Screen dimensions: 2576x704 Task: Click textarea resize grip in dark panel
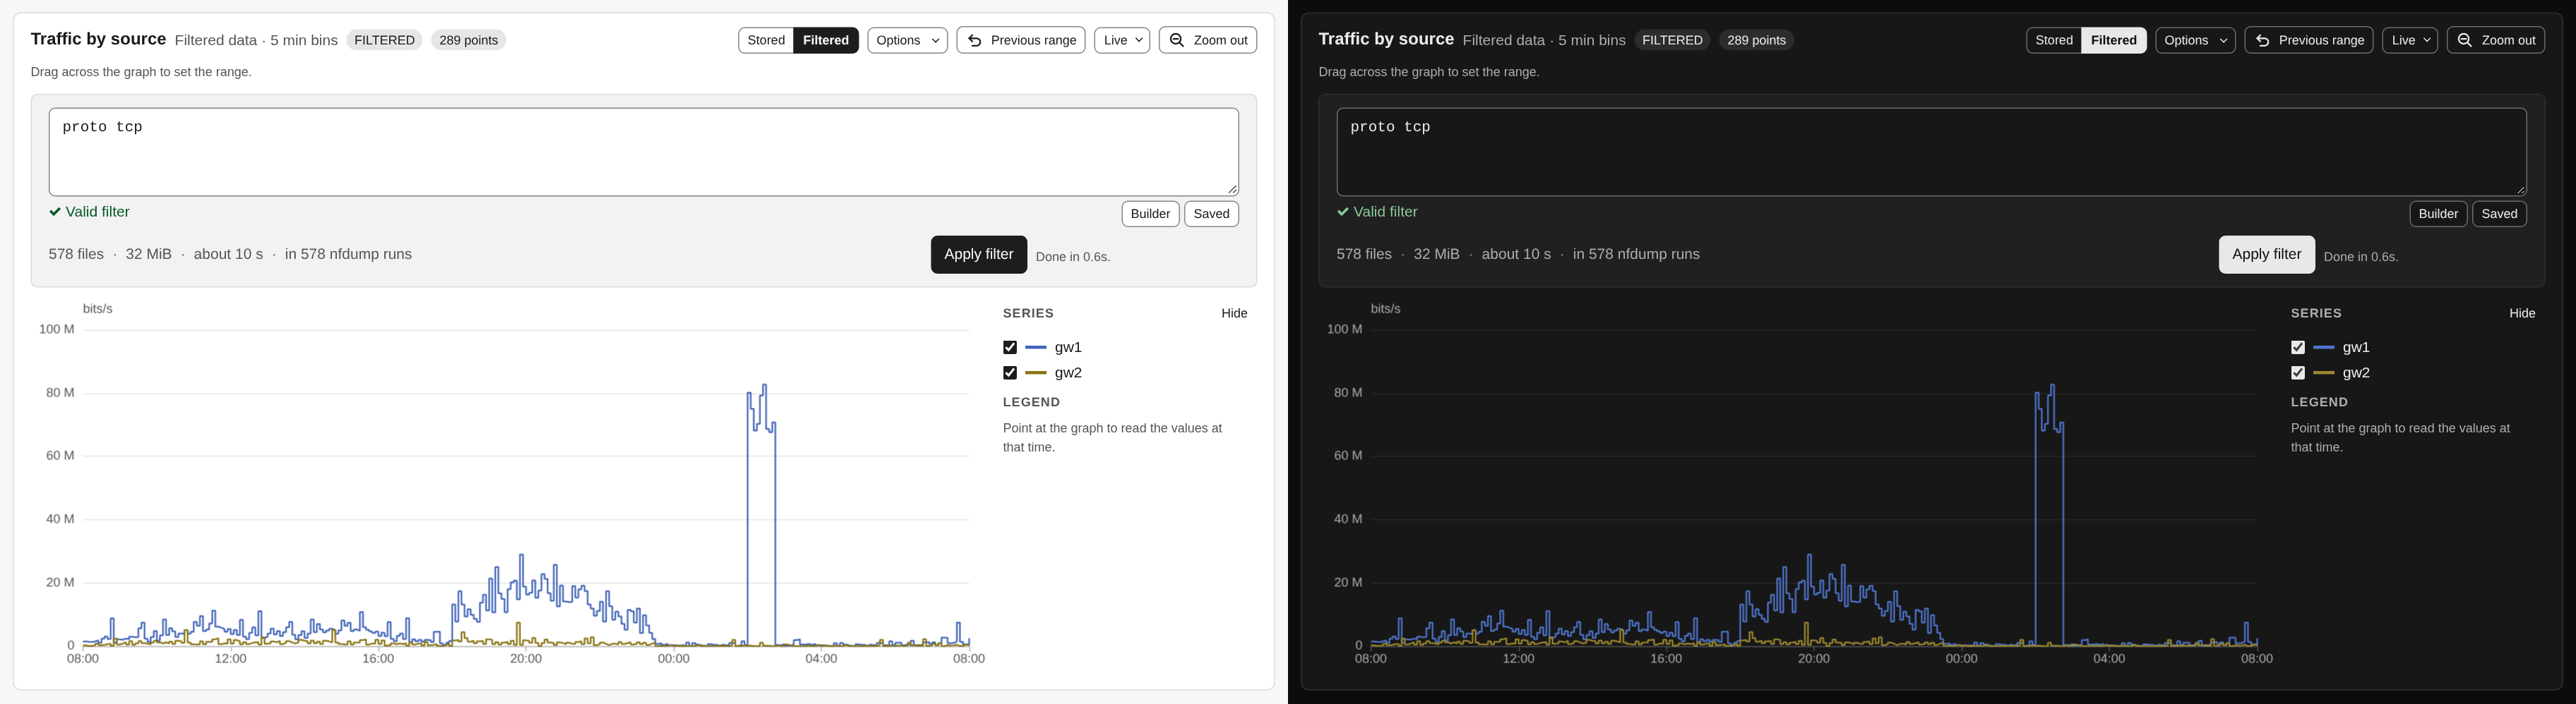coord(2520,189)
